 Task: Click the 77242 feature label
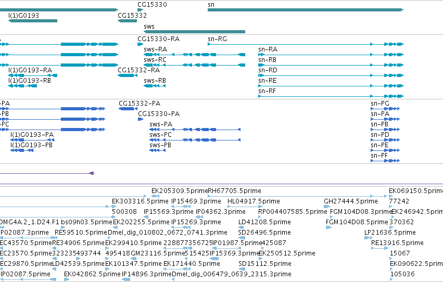pyautogui.click(x=399, y=201)
